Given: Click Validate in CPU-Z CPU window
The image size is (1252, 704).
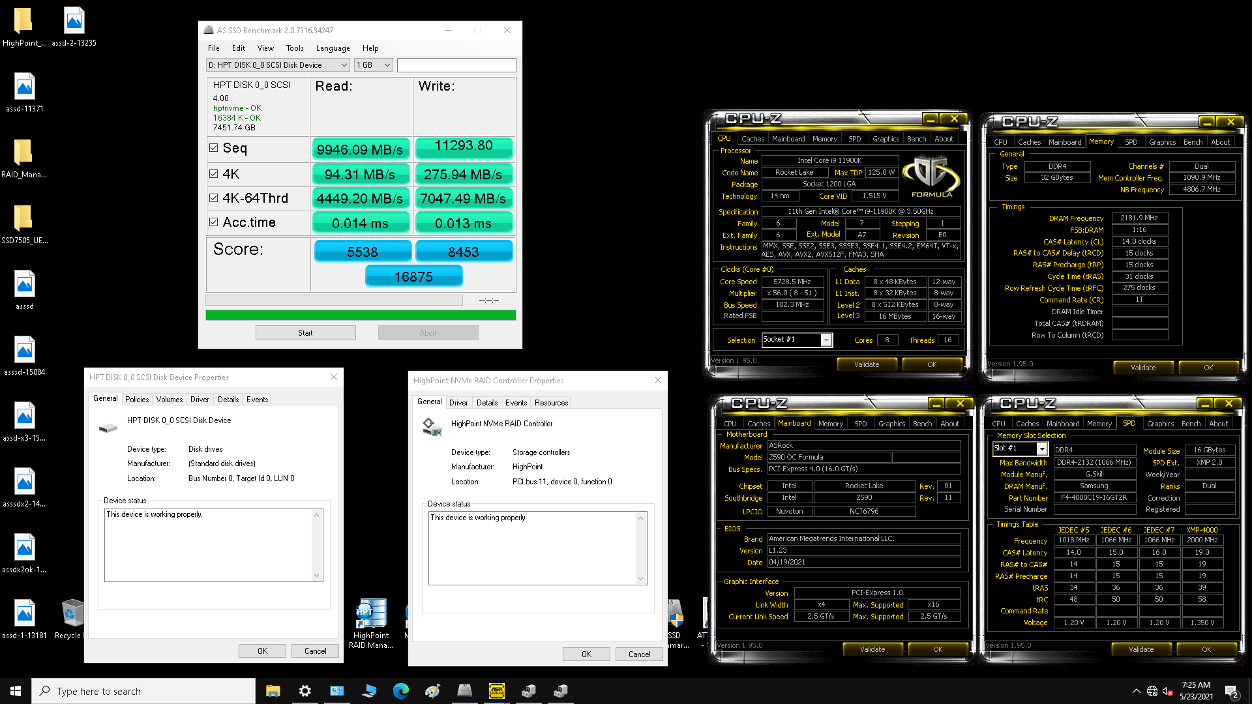Looking at the screenshot, I should point(867,364).
